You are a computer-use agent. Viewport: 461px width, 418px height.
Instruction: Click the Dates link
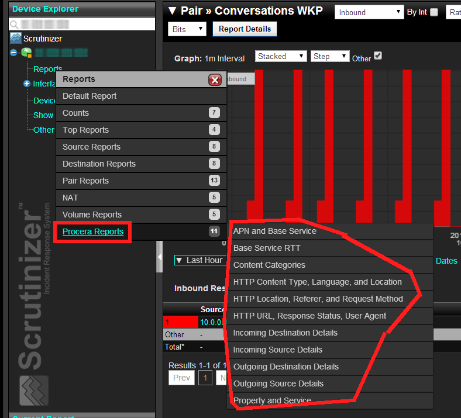pyautogui.click(x=446, y=261)
